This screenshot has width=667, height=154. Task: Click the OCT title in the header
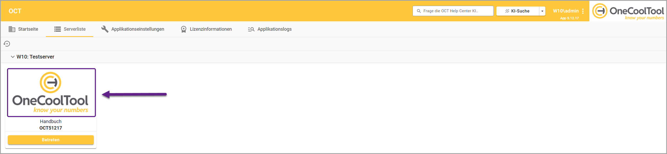(x=15, y=11)
